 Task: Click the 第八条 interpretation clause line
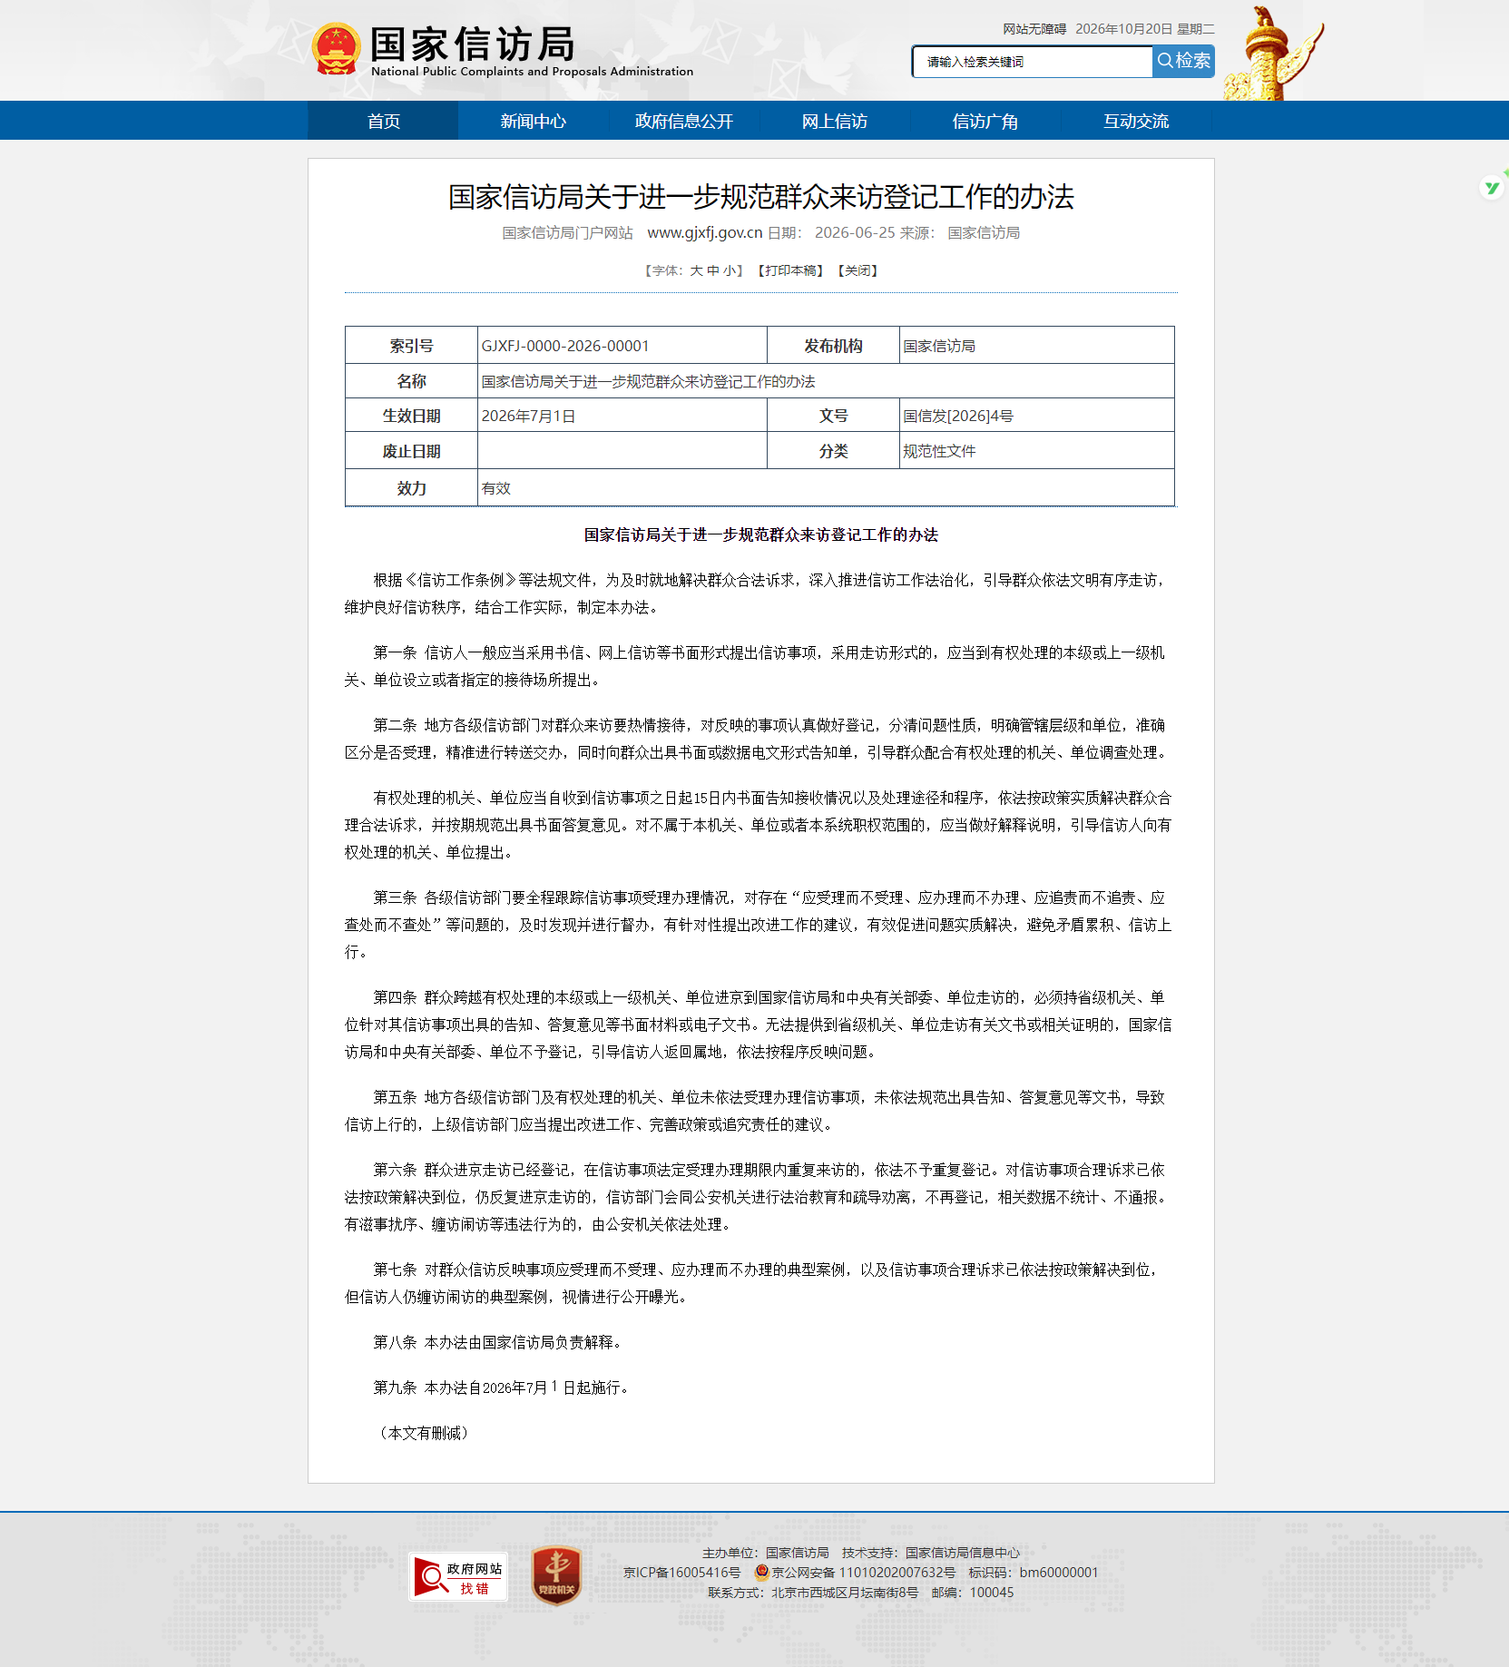click(x=500, y=1342)
